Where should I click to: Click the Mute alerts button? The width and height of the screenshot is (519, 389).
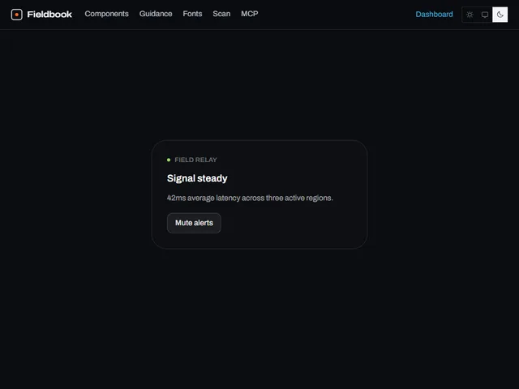(x=194, y=223)
